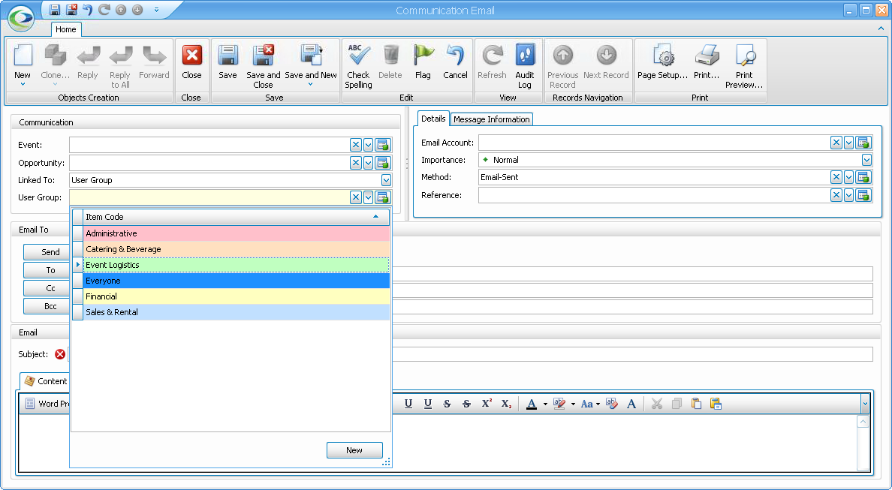Apply superscript formatting
This screenshot has height=490, width=892.
[x=487, y=404]
